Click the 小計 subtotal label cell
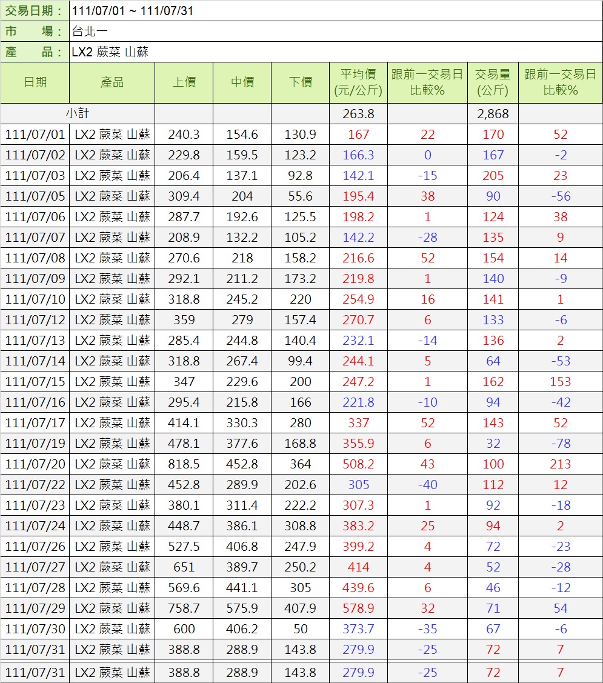603x683 pixels. point(78,113)
